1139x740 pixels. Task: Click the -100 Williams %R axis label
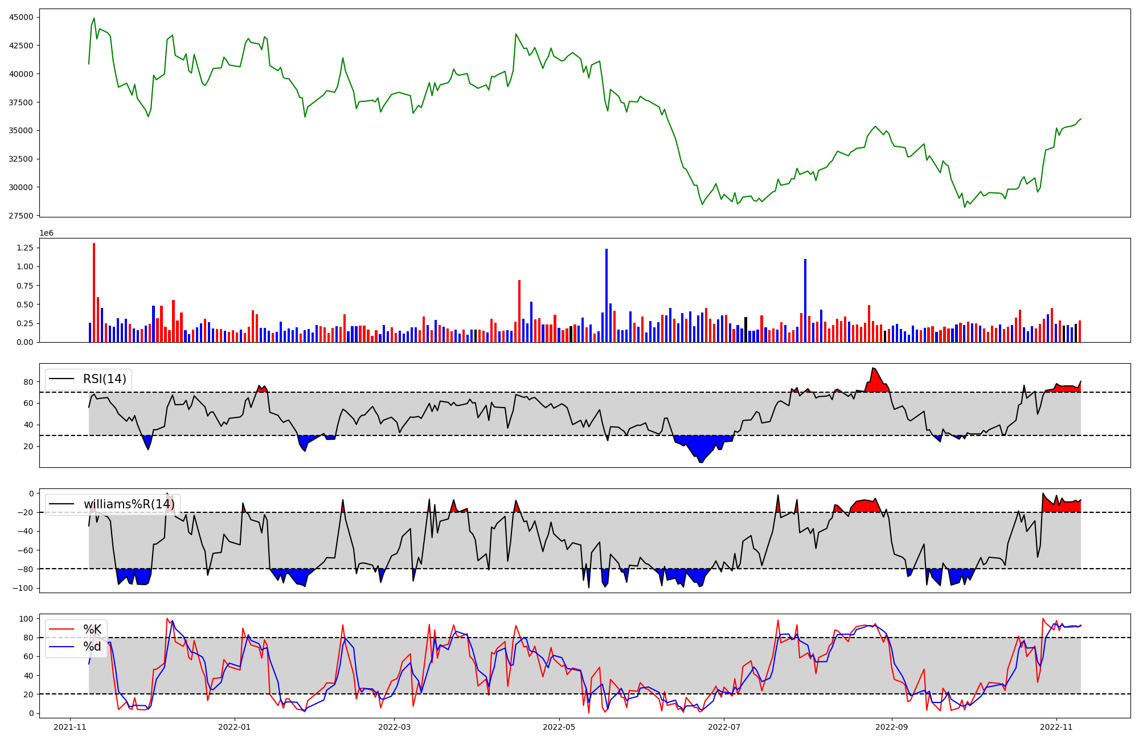pyautogui.click(x=24, y=588)
